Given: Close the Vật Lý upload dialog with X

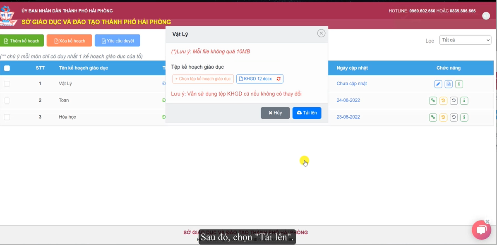Looking at the screenshot, I should tap(321, 34).
